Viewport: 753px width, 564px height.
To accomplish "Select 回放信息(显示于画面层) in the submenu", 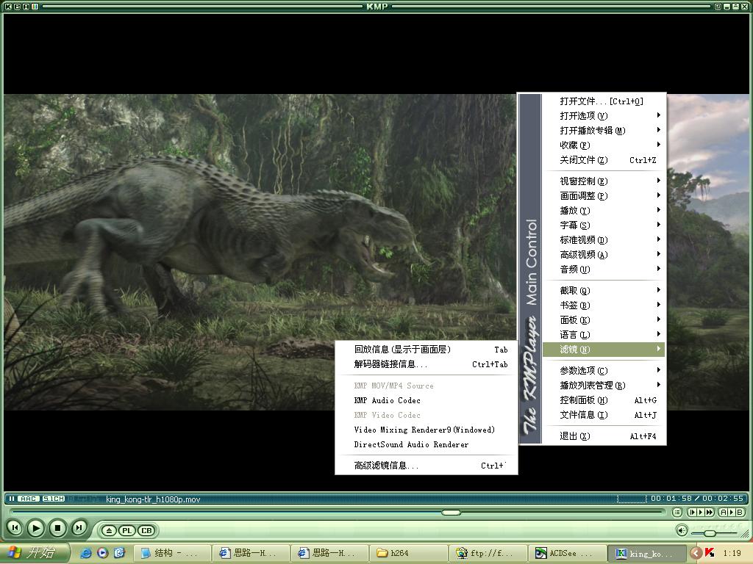I will click(x=426, y=349).
